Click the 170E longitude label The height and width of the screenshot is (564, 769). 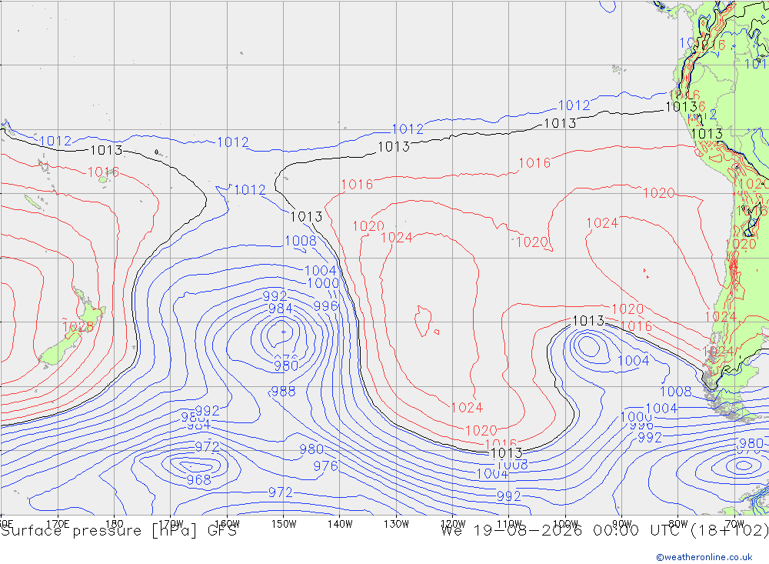[58, 524]
